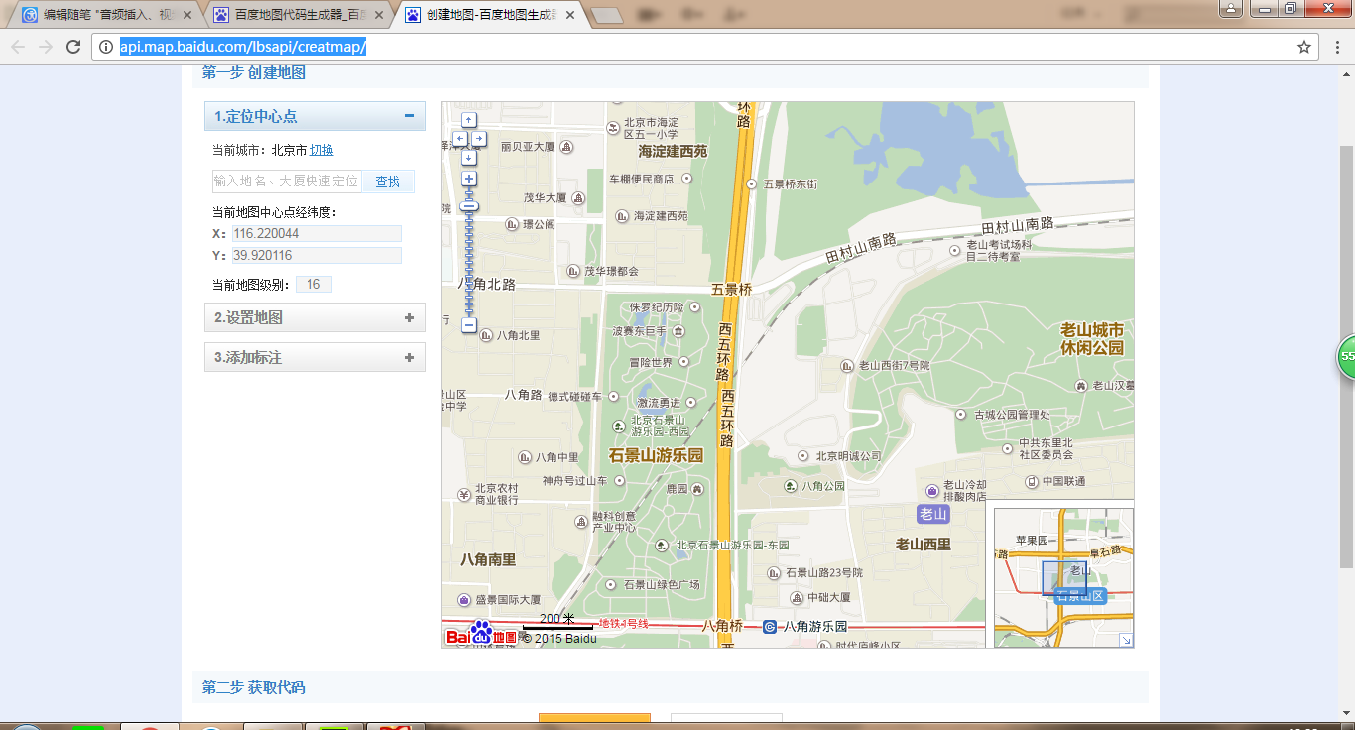This screenshot has height=730, width=1355.
Task: Switch to the 百度地图代码生成器 browser tab
Action: coord(301,15)
